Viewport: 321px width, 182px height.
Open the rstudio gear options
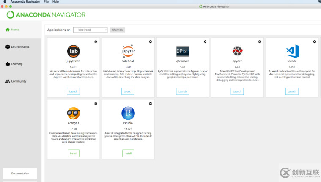point(151,104)
